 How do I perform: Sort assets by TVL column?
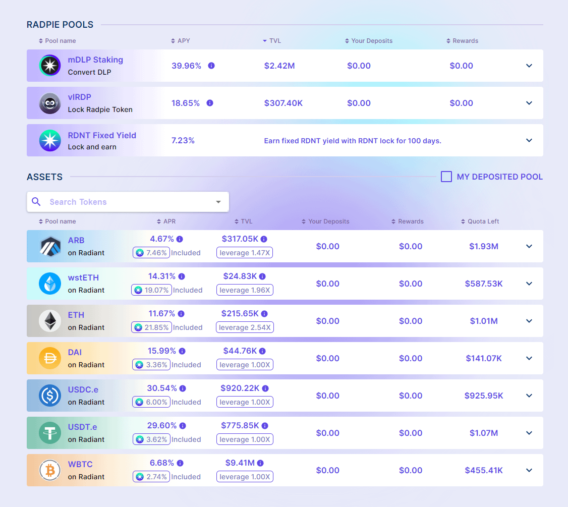pyautogui.click(x=244, y=221)
